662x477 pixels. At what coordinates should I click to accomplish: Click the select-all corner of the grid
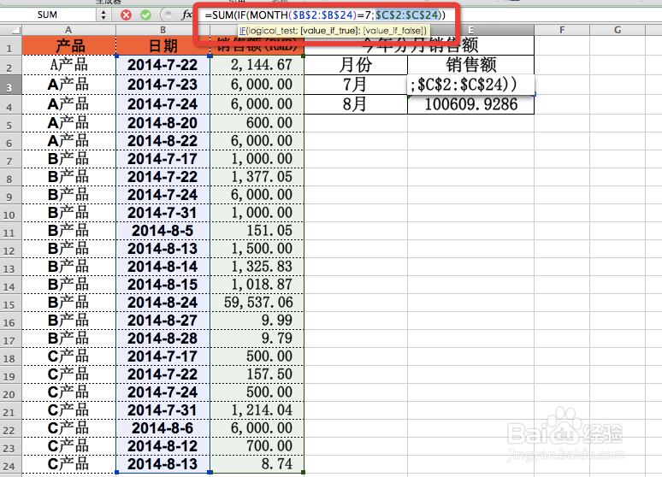11,30
